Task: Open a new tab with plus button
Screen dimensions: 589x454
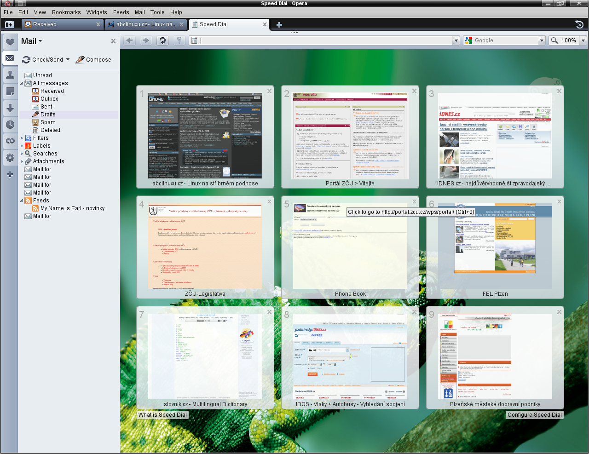Action: [279, 25]
